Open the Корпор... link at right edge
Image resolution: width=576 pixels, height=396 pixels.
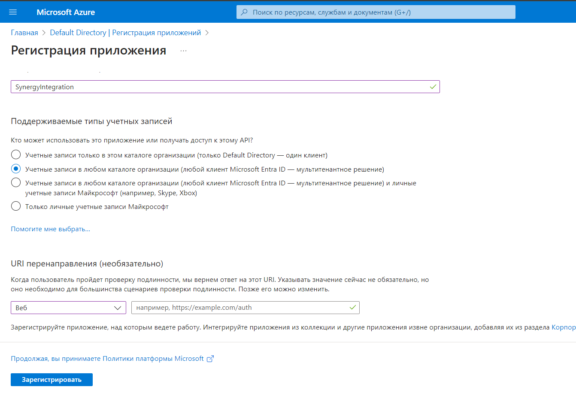click(x=564, y=327)
